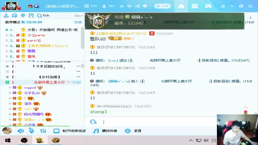Open the YY app icon in taskbar

tap(40, 141)
